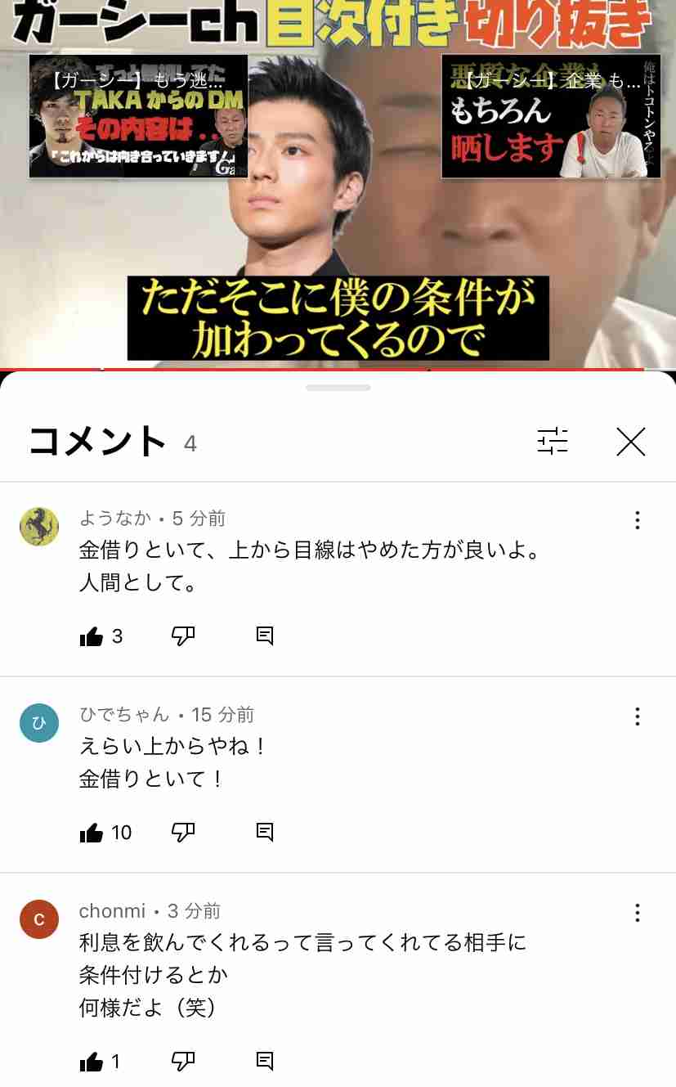Screen dimensions: 676x1087
Task: Like the comment by ひでちゃん
Action: (92, 833)
